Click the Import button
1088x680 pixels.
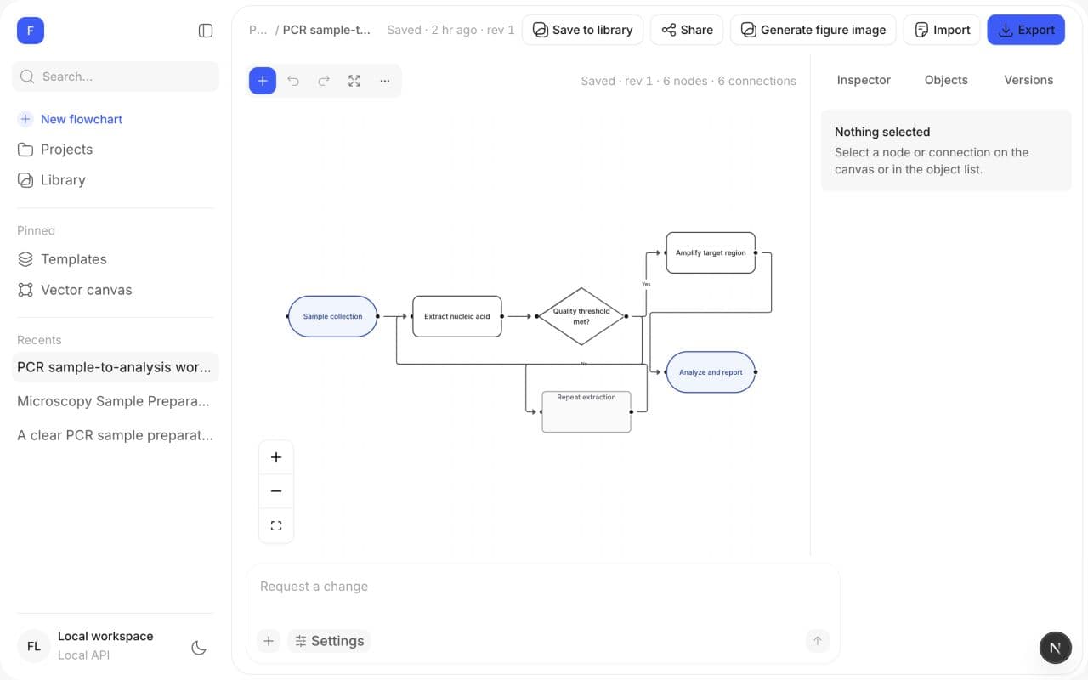[x=942, y=30]
